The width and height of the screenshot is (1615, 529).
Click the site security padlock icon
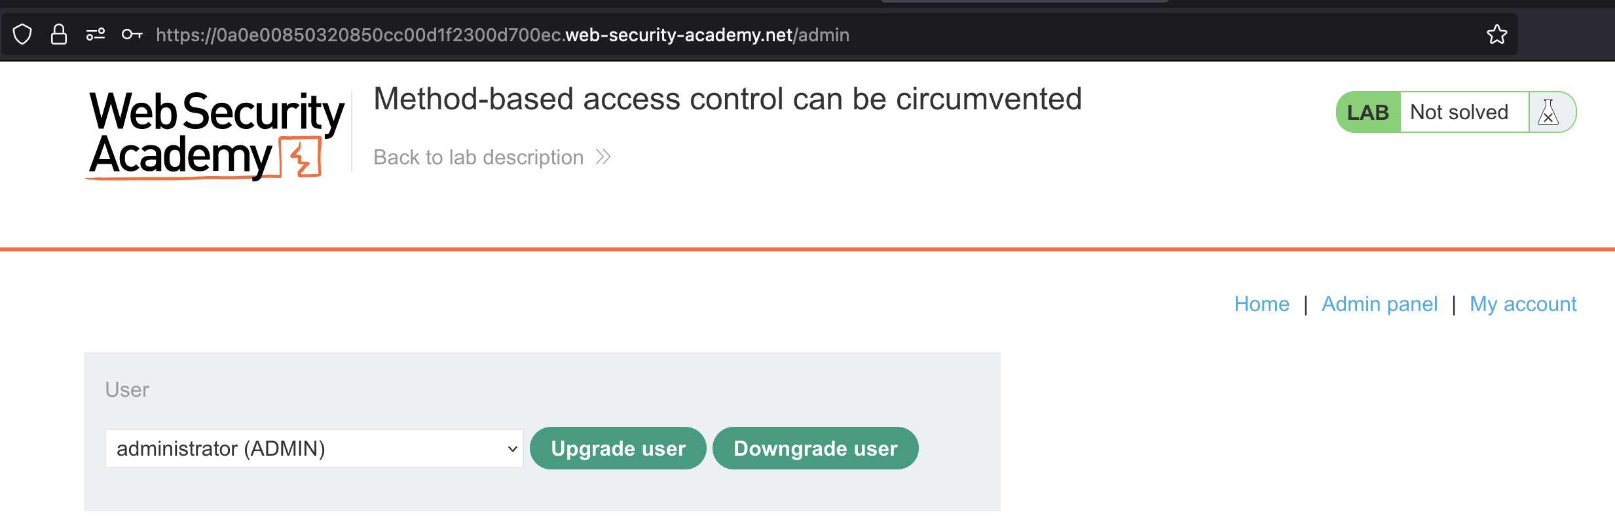(x=59, y=34)
